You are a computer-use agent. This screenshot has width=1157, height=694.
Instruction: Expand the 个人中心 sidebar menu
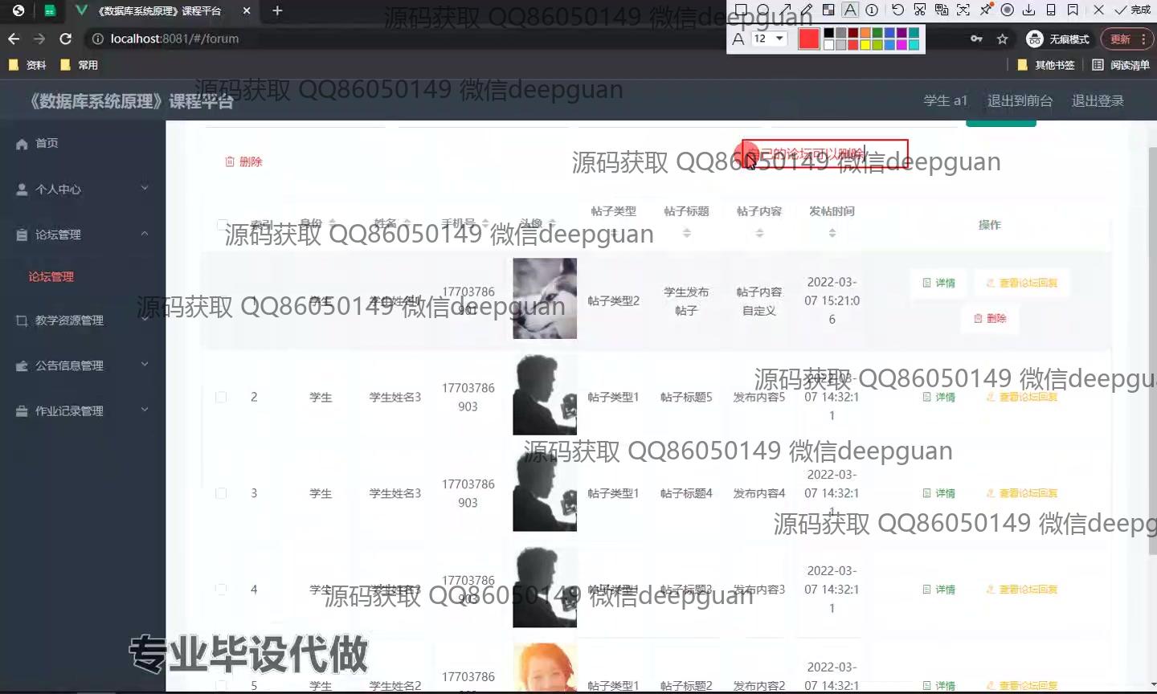[83, 189]
